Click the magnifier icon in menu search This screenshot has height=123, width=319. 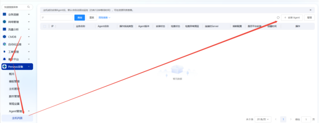tap(28, 7)
